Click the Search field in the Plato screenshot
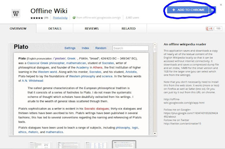The width and height of the screenshot is (225, 149). pos(130,48)
